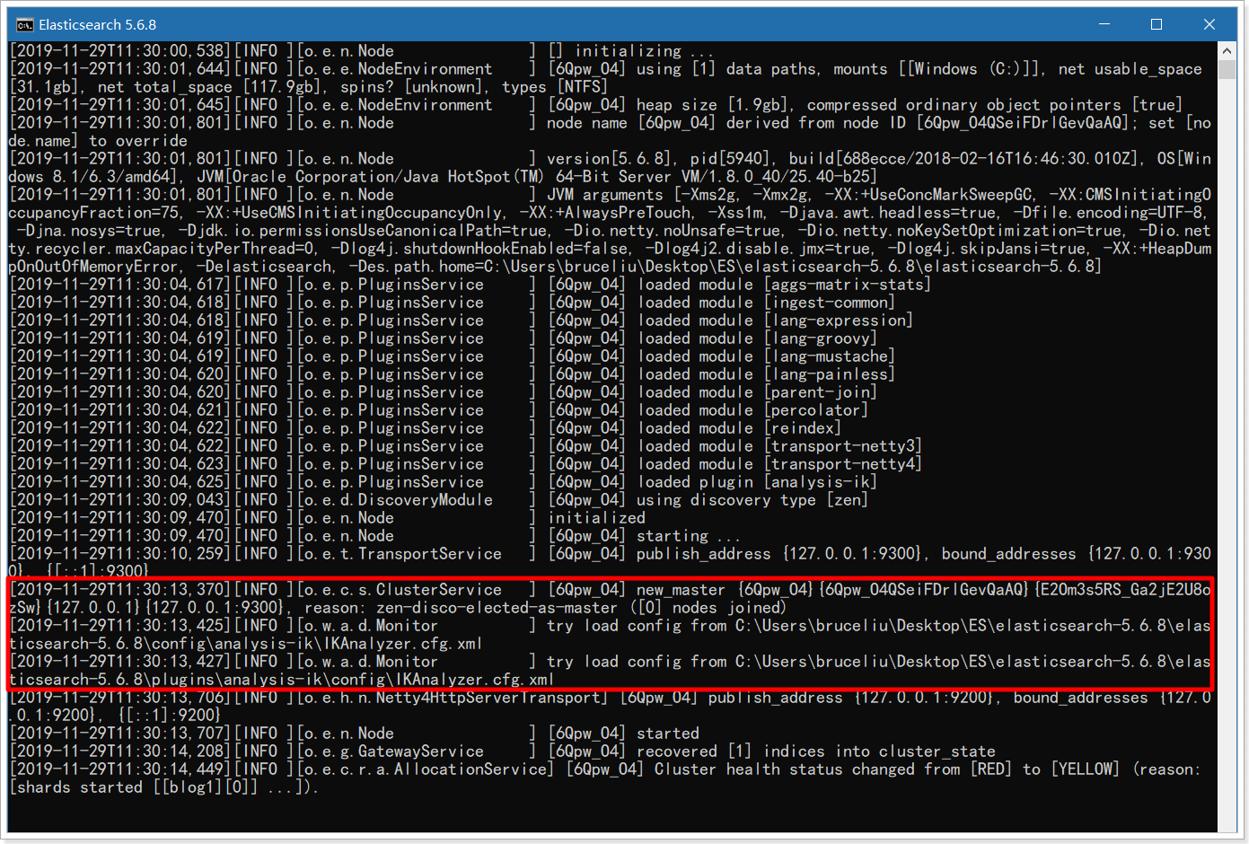Image resolution: width=1249 pixels, height=844 pixels.
Task: Click 'loaded module [percolator]' line
Action: 752,410
